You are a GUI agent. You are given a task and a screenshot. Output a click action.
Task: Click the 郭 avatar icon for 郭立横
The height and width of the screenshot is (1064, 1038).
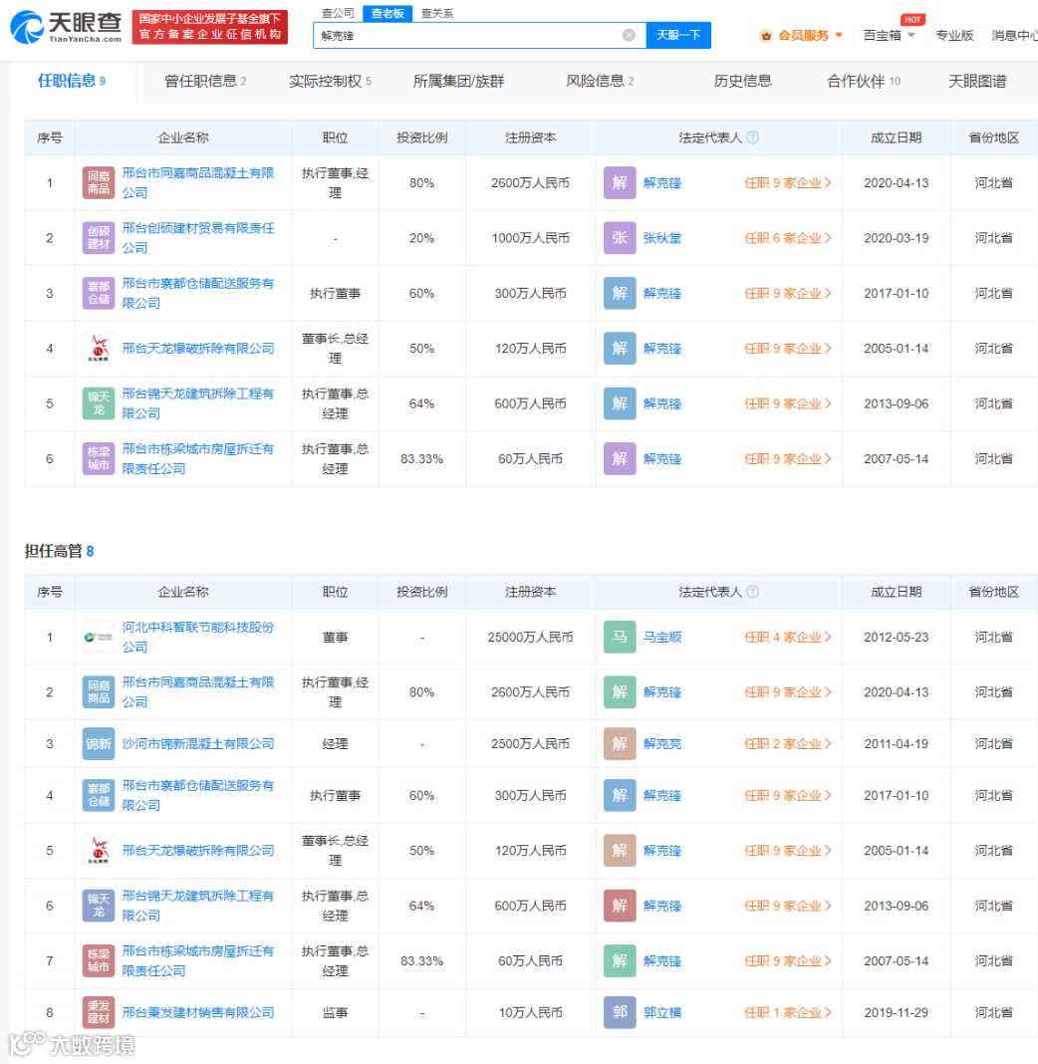pyautogui.click(x=620, y=1012)
